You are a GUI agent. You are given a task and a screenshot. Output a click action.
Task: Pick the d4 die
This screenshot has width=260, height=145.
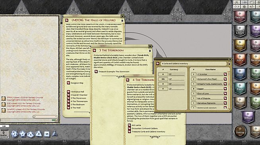coord(54,134)
